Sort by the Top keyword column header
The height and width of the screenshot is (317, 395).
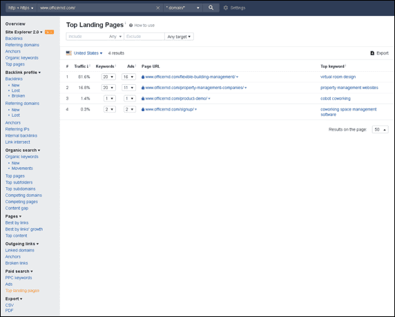(x=332, y=66)
